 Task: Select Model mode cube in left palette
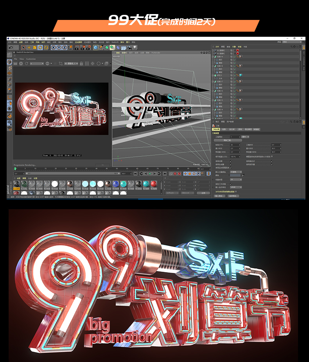point(9,62)
